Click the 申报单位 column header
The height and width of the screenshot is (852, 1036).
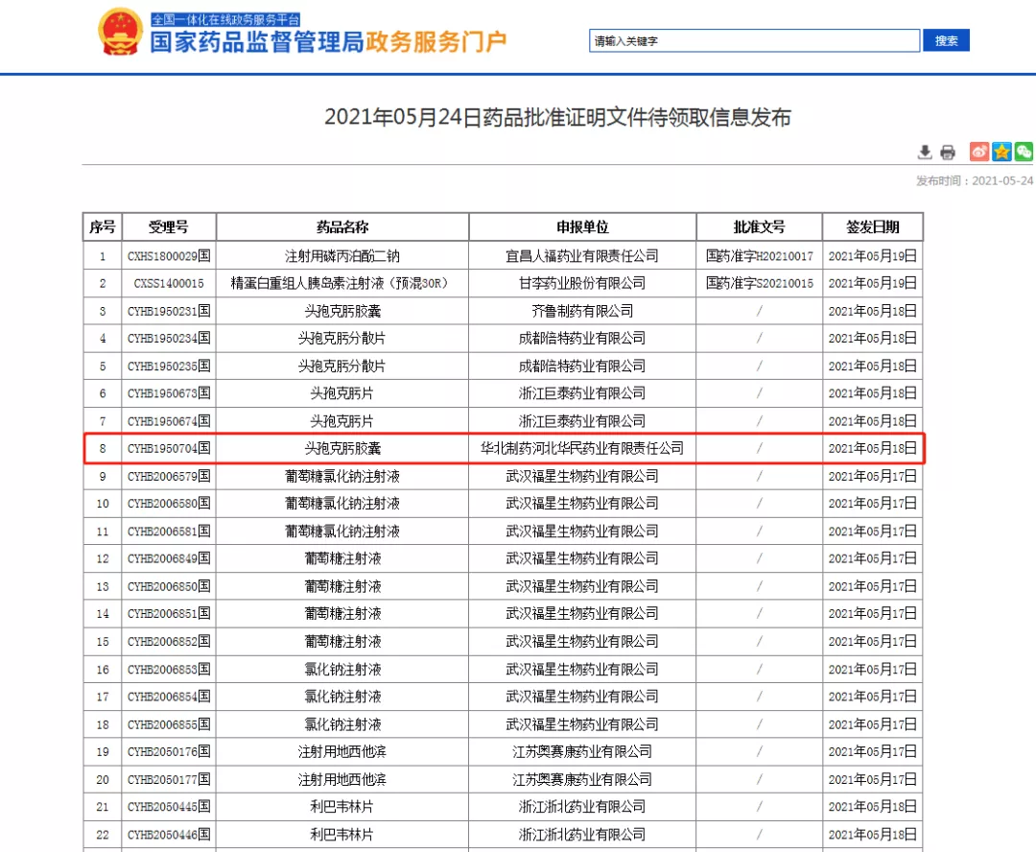coord(582,227)
